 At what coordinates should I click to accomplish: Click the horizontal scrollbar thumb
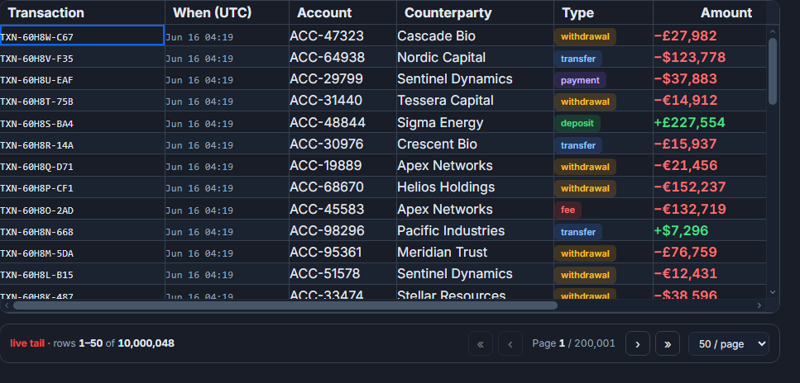(285, 305)
